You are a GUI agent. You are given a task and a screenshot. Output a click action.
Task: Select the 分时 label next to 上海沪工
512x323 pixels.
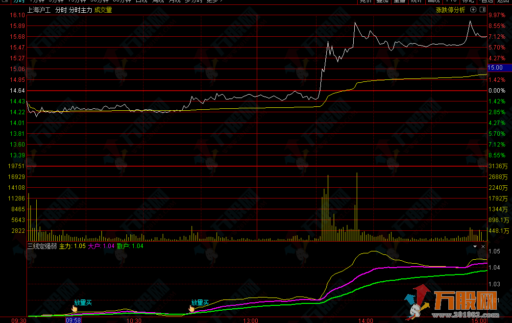coord(61,10)
